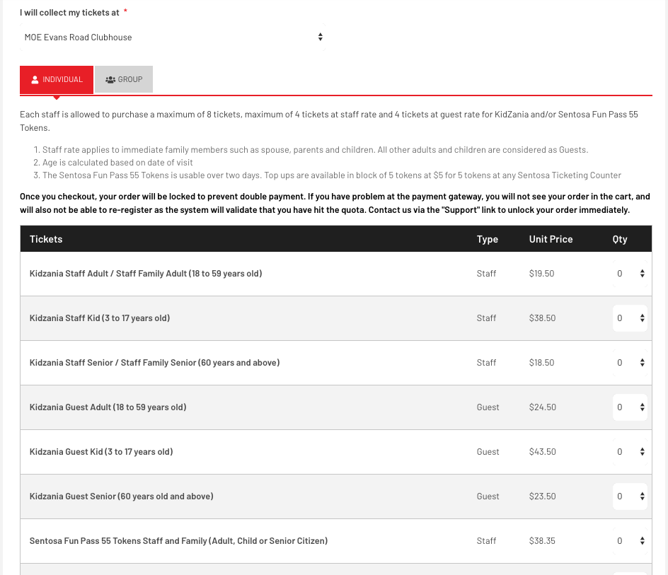Open quantity dropdown for Kidzania Staff Kid
This screenshot has width=668, height=575.
coord(630,318)
